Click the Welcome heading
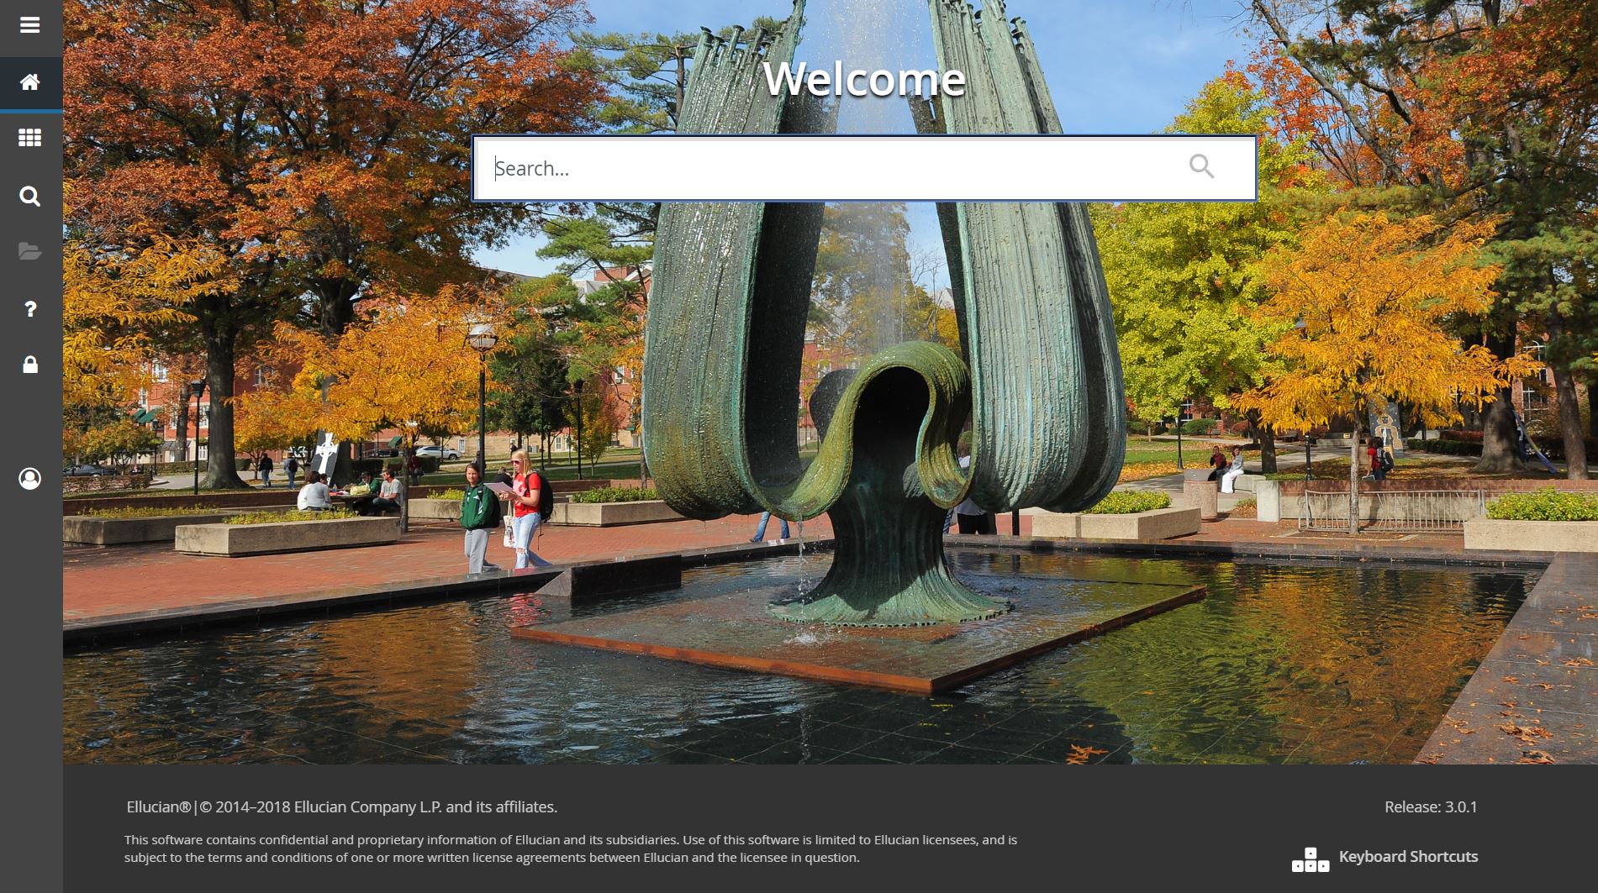Screen dimensions: 1598x893 tap(864, 78)
